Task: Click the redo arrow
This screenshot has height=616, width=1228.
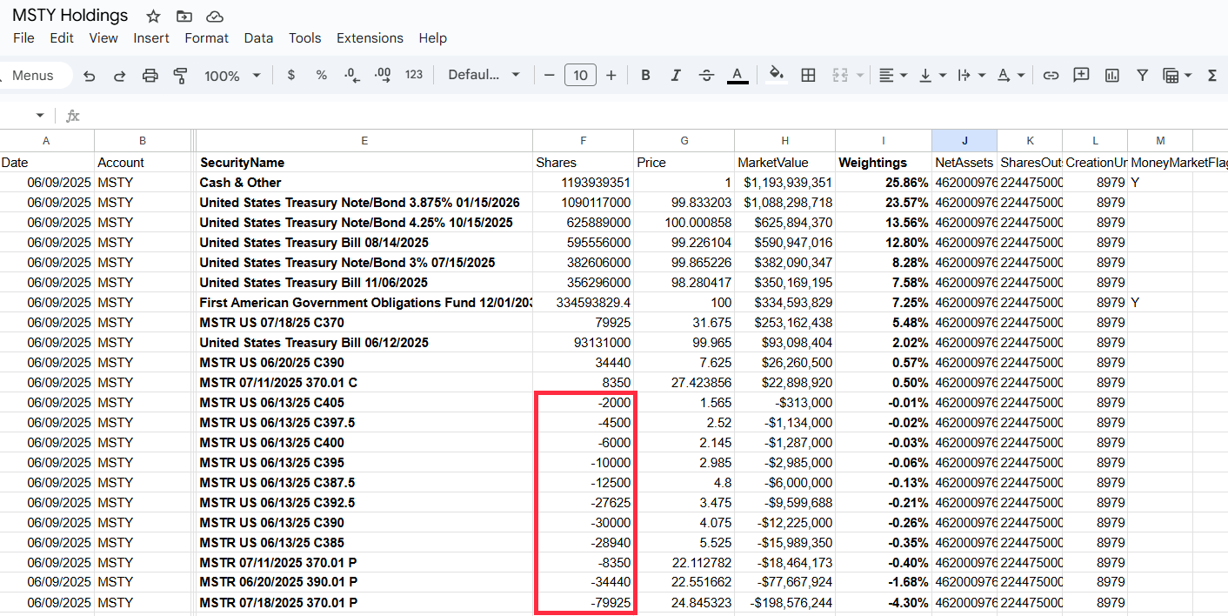Action: pos(119,76)
